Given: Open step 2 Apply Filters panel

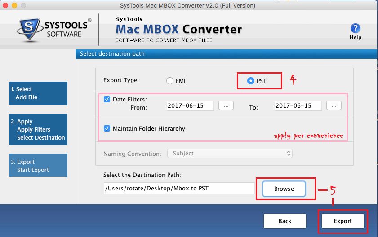Looking at the screenshot, I should [38, 129].
